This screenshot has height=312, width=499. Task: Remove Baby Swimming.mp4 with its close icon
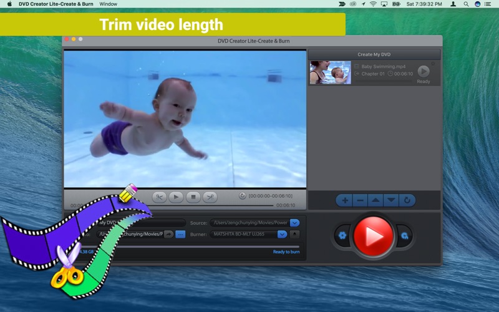pyautogui.click(x=433, y=64)
